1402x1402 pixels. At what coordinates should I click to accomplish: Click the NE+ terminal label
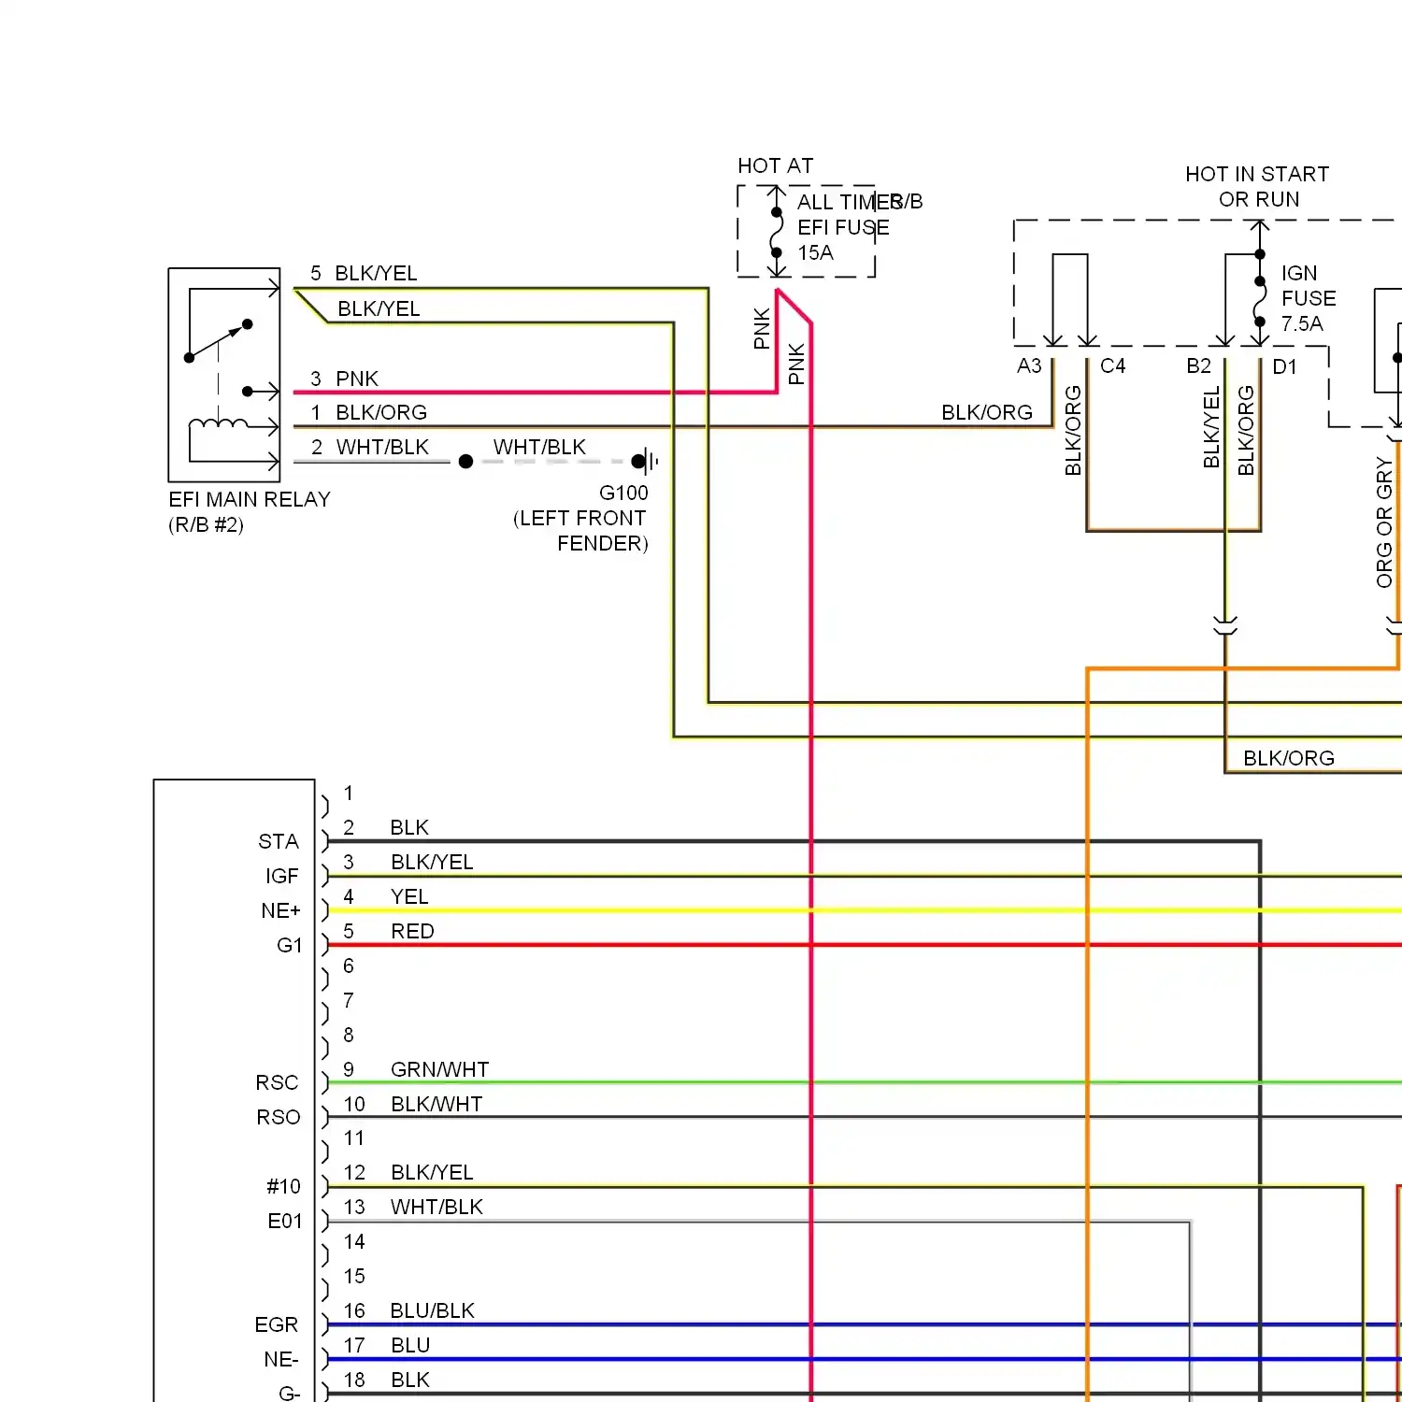[281, 910]
